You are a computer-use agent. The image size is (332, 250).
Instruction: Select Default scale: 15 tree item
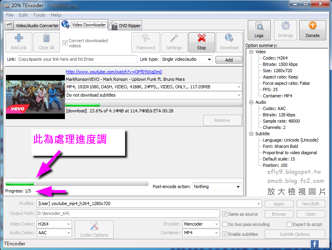[x=279, y=159]
